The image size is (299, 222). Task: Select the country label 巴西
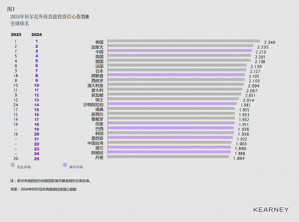click(100, 129)
